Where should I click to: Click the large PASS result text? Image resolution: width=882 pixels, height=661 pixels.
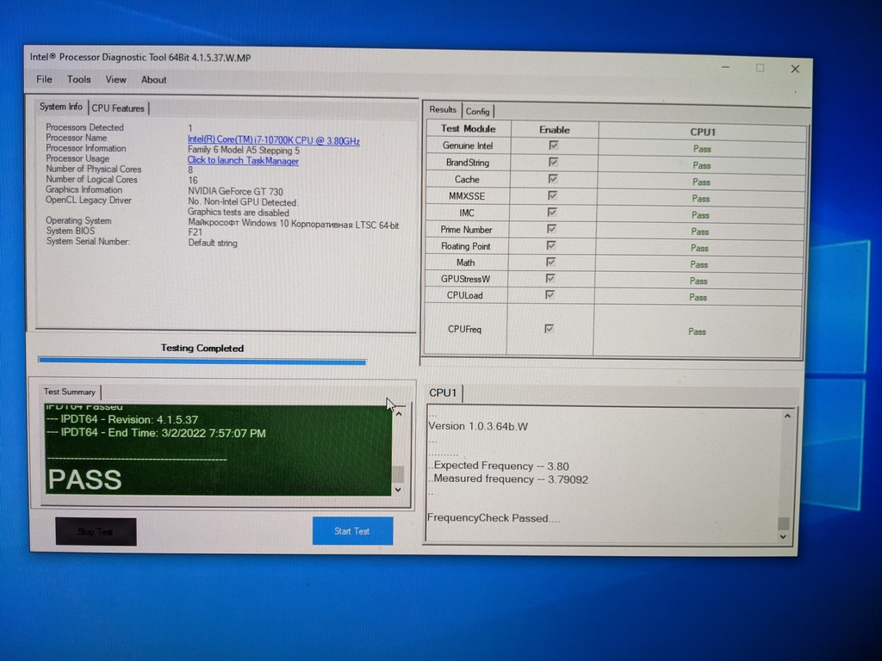pos(85,480)
